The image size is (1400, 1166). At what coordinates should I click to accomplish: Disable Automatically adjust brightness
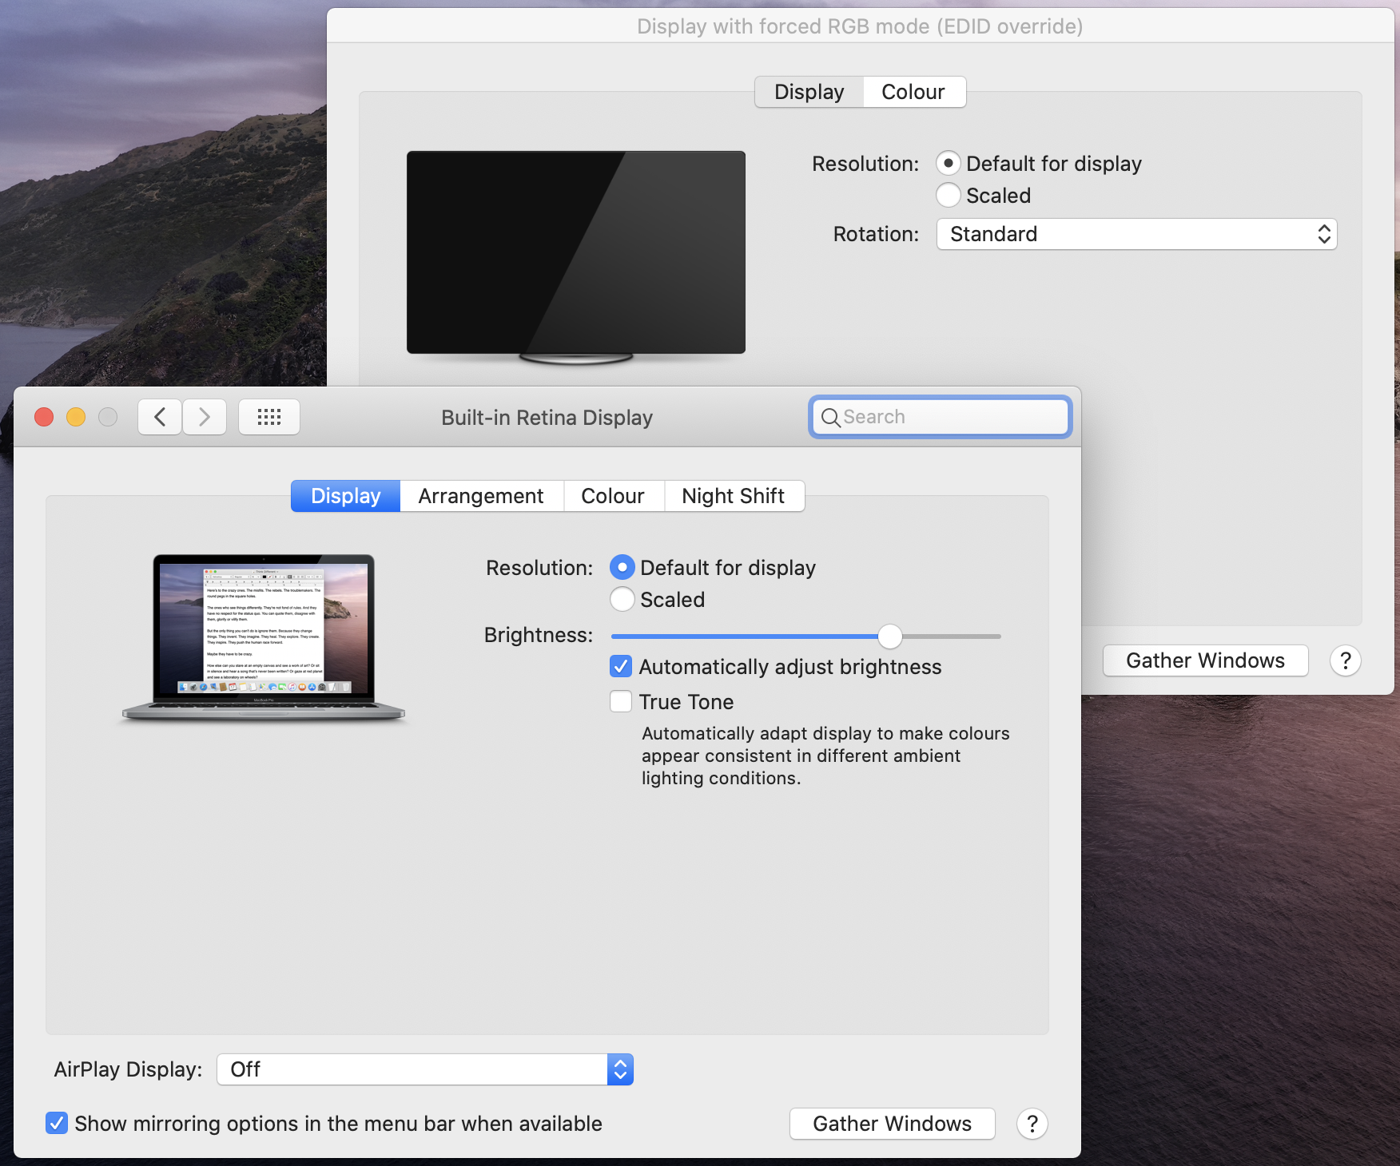pos(621,667)
